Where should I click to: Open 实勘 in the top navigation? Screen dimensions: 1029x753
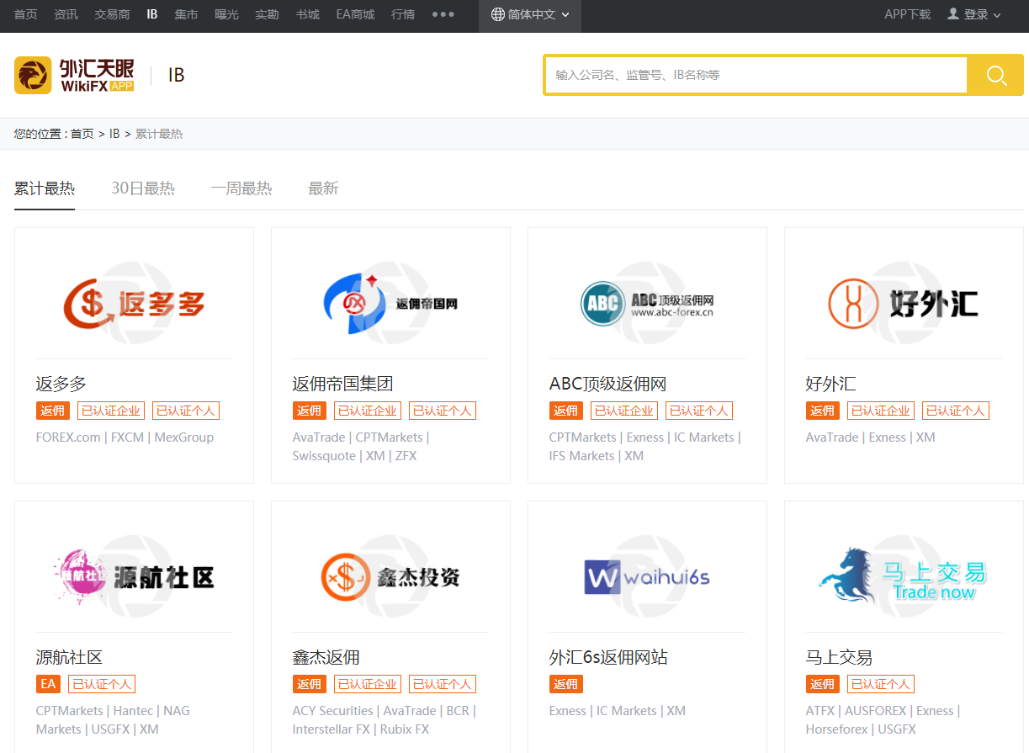tap(267, 14)
